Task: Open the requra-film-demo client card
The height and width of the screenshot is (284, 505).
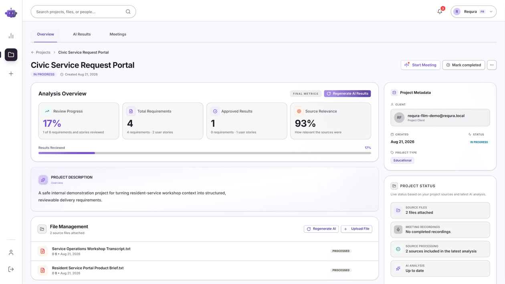Action: (440, 117)
